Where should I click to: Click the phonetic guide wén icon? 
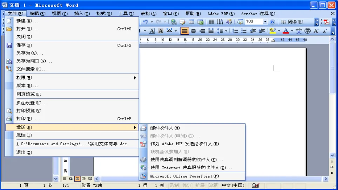point(298,31)
